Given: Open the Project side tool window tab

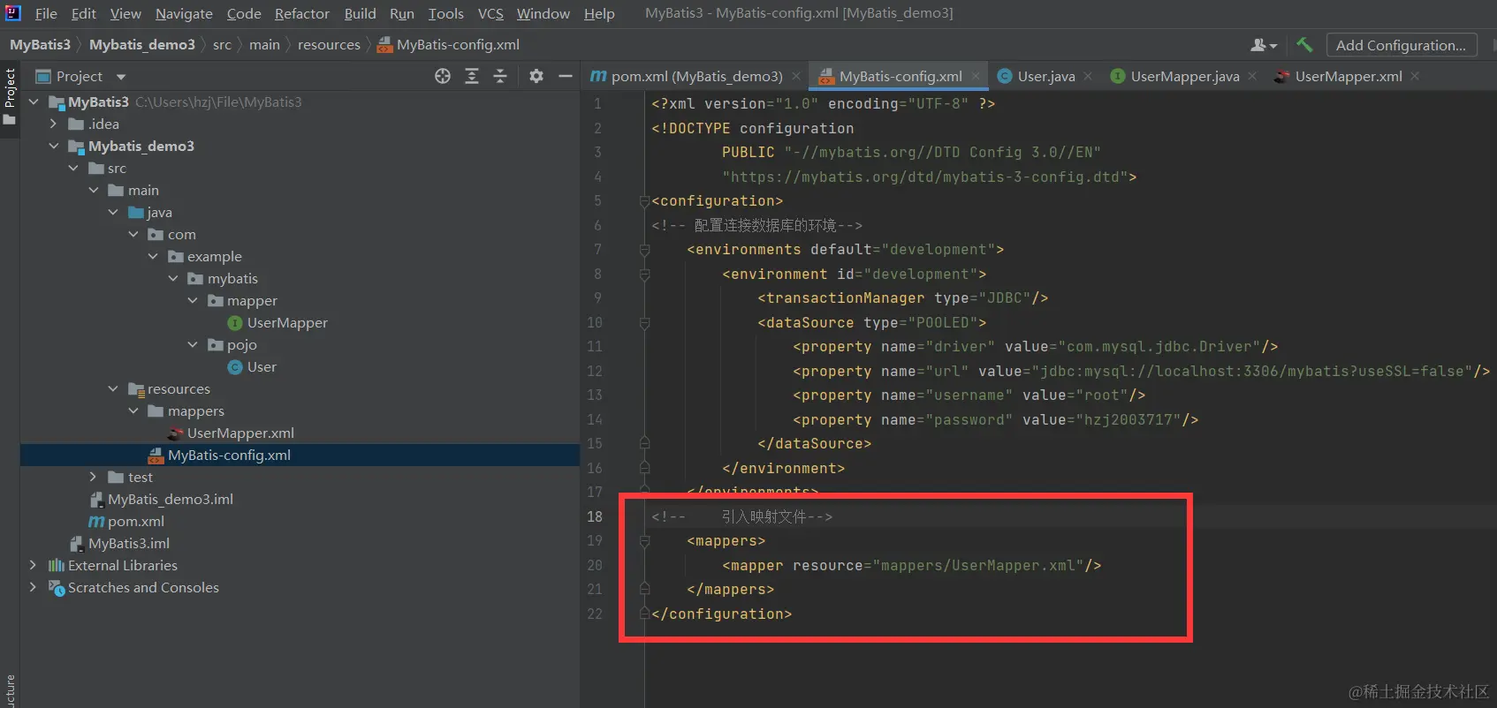Looking at the screenshot, I should pos(10,95).
